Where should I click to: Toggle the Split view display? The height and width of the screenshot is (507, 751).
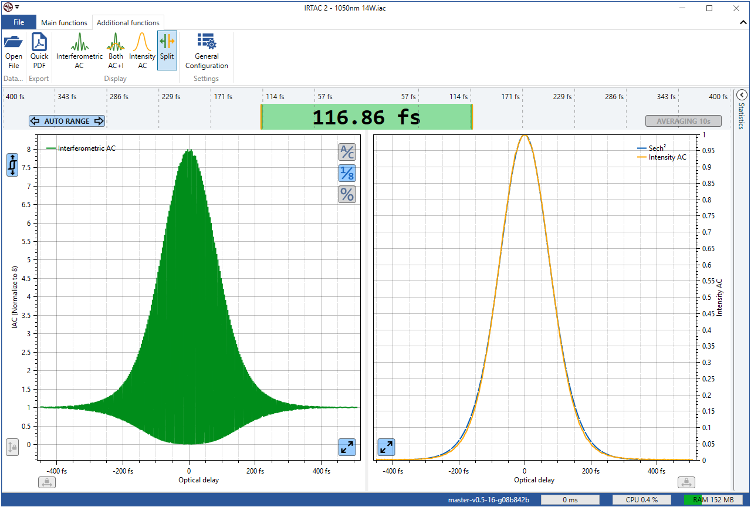[167, 50]
